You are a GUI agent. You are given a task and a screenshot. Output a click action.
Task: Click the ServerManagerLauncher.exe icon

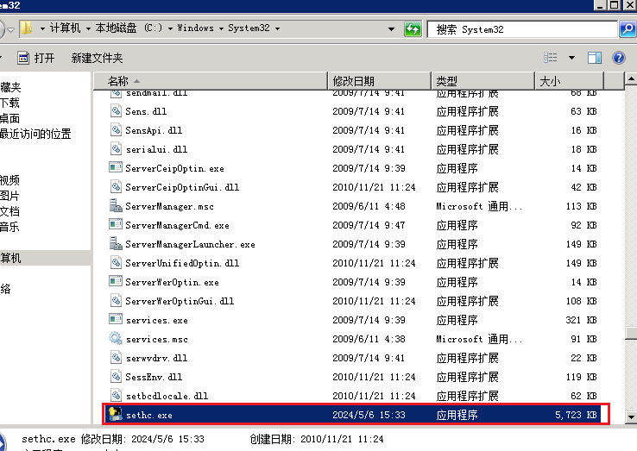(x=116, y=243)
